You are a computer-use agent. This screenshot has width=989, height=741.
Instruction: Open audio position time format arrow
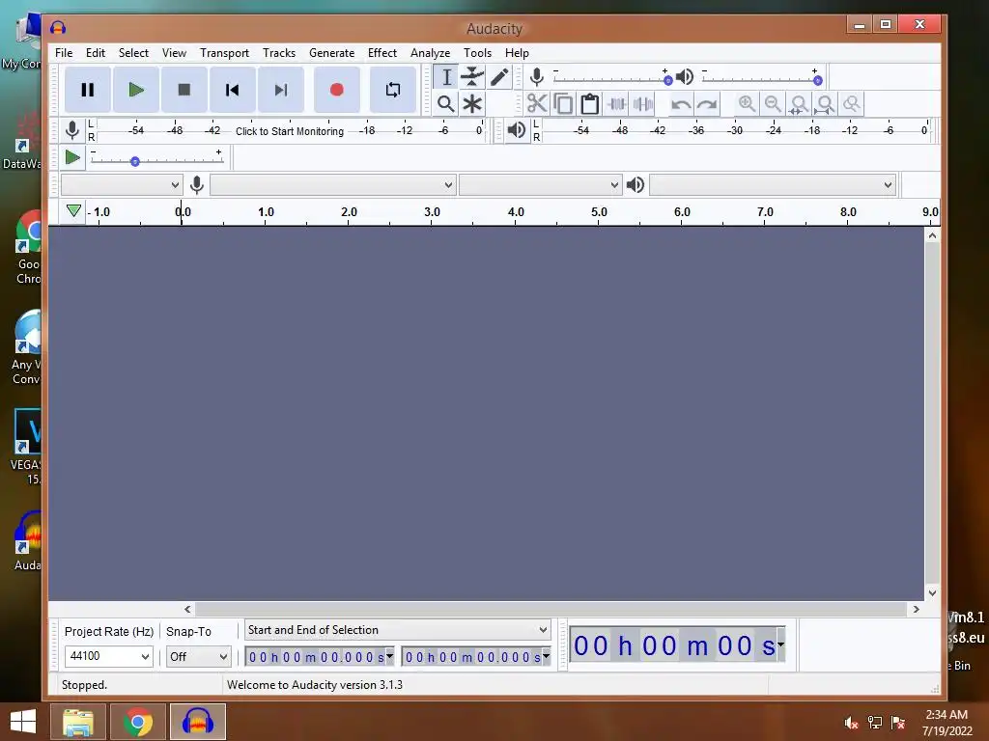(780, 645)
